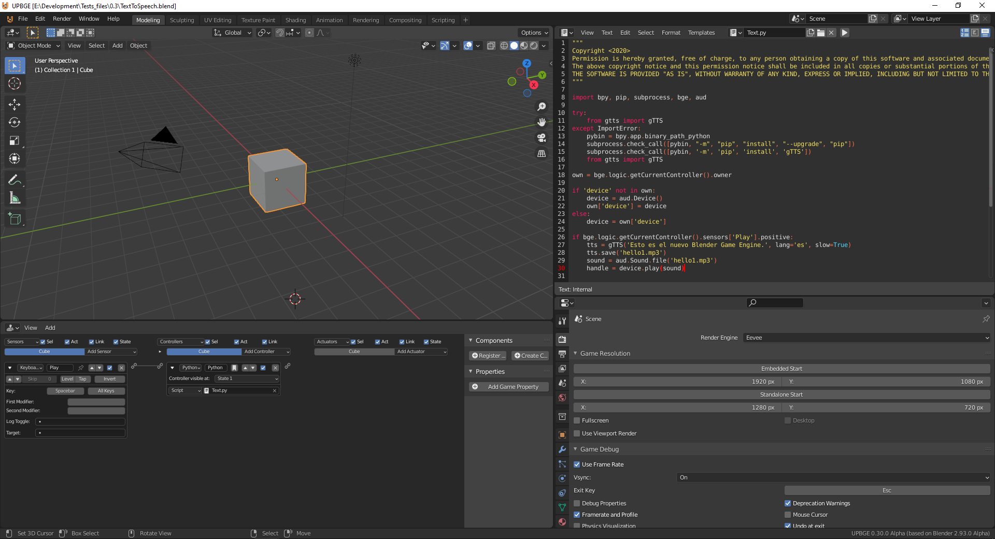Click the Esc exit key button
This screenshot has width=995, height=539.
pos(887,490)
